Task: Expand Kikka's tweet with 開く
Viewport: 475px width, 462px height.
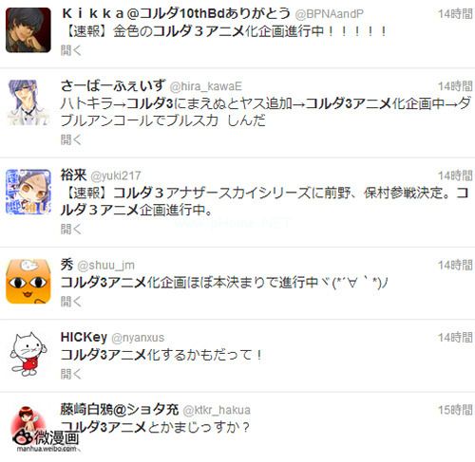Action: tap(71, 50)
